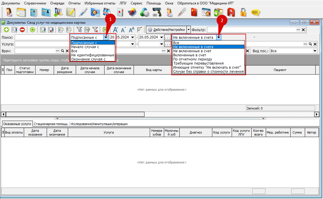The width and height of the screenshot is (323, 199).
Task: Click the green and white pills icon
Action: click(x=144, y=12)
